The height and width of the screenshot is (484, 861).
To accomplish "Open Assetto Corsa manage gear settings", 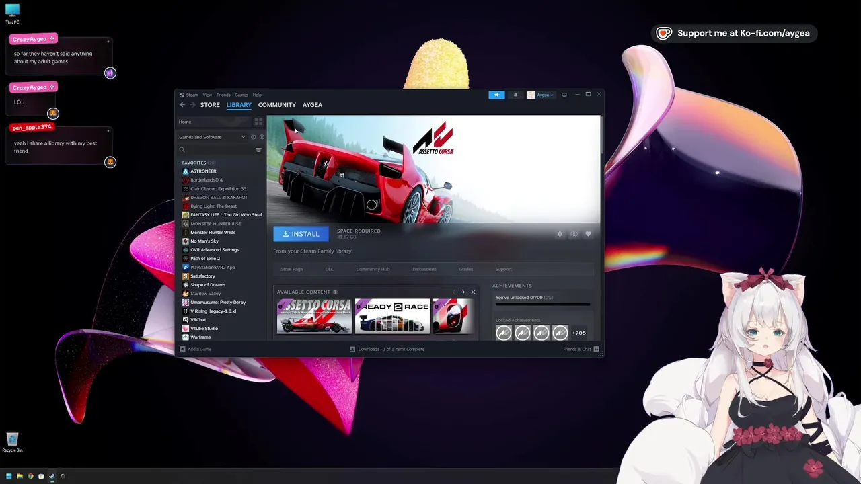I will coord(560,234).
